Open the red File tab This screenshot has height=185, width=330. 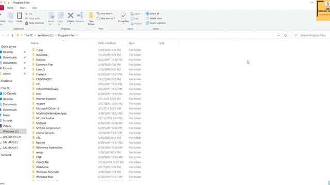2,8
